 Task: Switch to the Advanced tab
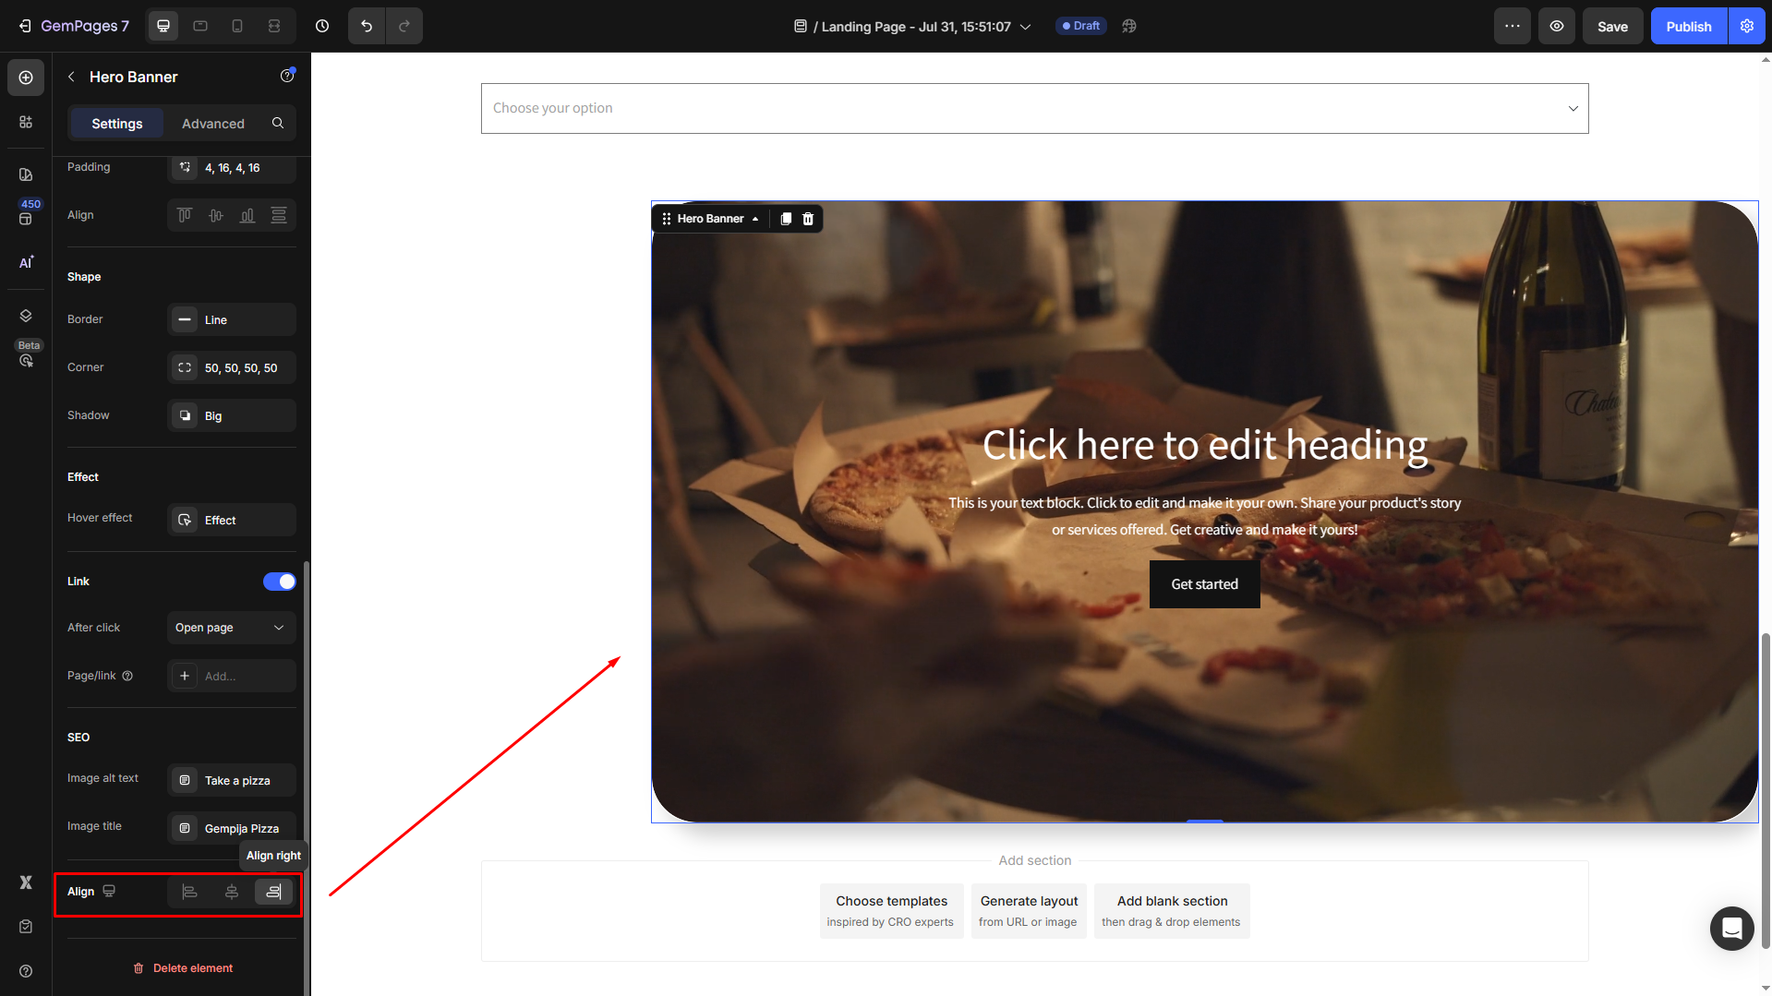pos(213,123)
